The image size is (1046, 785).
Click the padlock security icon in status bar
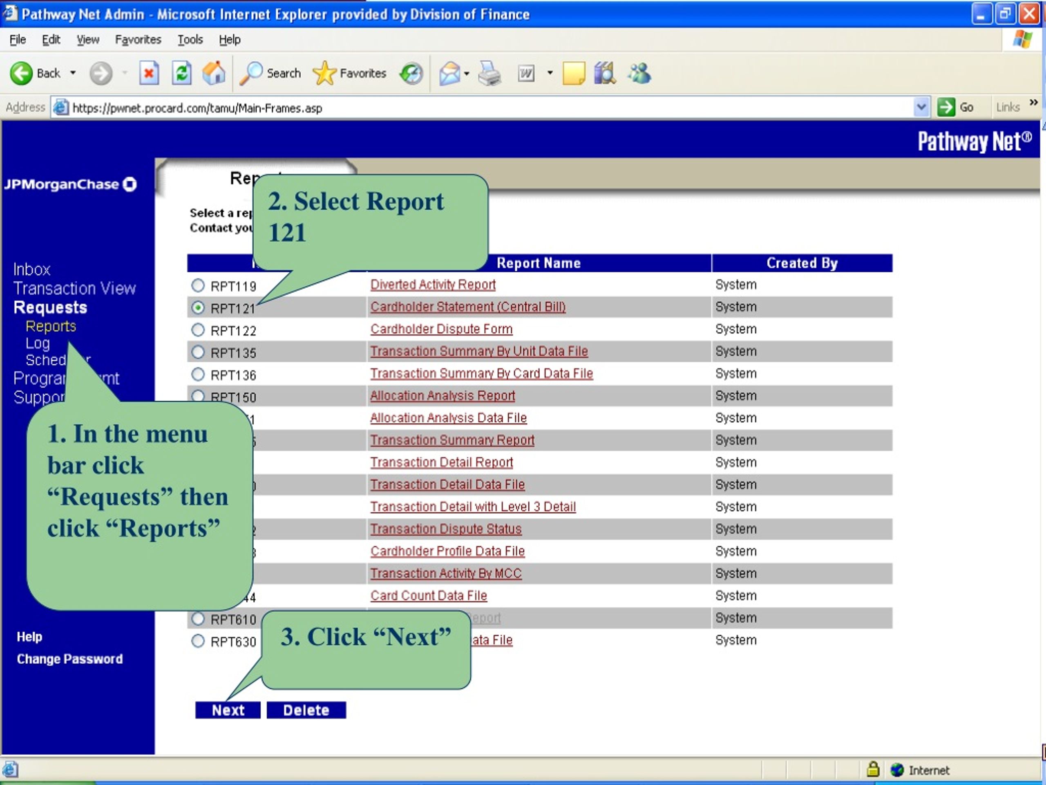[x=873, y=769]
